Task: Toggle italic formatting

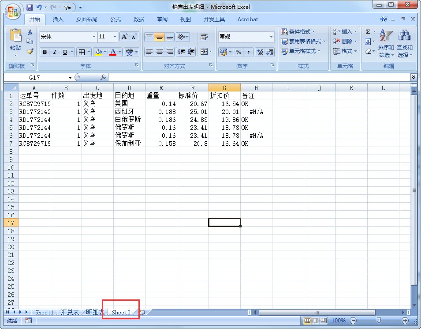Action: coord(55,52)
